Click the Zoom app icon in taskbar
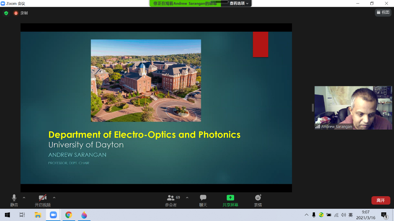 click(53, 215)
